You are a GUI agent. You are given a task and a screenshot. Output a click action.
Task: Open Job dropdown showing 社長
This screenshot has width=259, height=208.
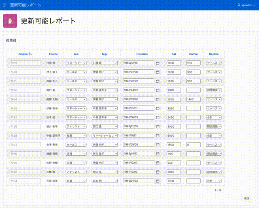coord(76,136)
